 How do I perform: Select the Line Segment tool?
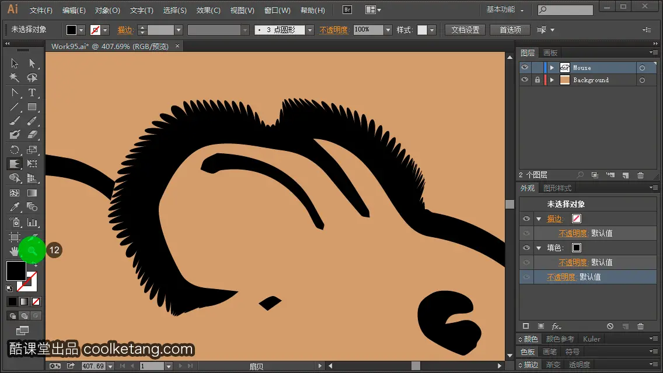(x=15, y=107)
